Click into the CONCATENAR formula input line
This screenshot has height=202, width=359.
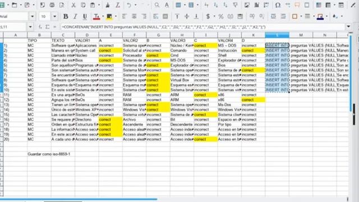202,27
